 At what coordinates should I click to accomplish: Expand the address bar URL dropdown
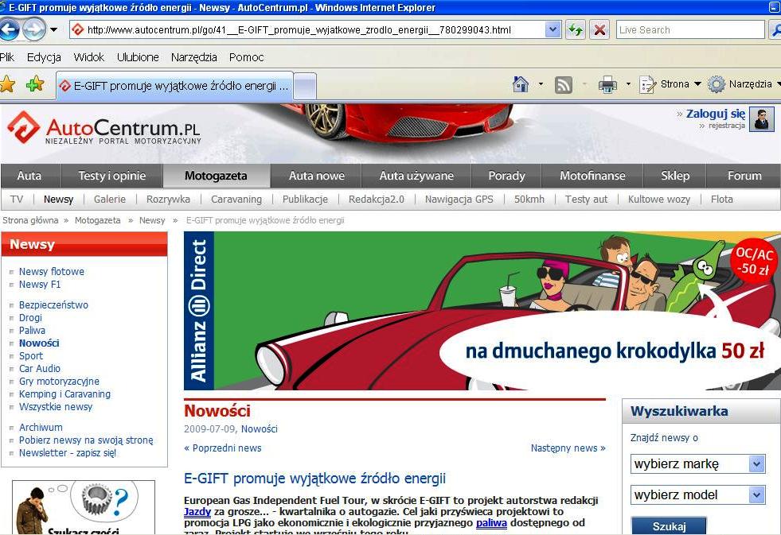553,30
